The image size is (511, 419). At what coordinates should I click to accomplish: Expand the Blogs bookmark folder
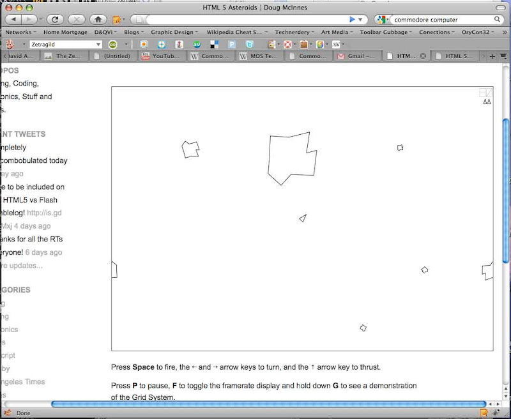[x=133, y=32]
